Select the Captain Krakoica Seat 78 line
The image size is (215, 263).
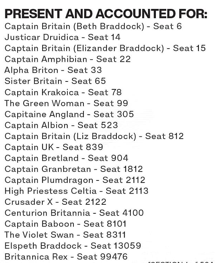click(63, 92)
